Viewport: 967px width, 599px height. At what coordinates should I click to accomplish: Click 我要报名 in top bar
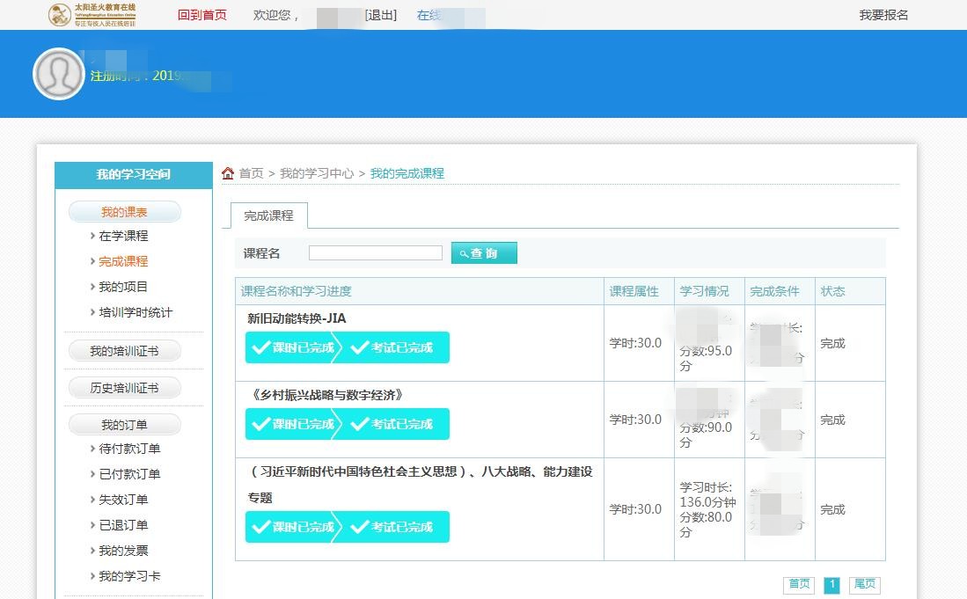pyautogui.click(x=883, y=15)
